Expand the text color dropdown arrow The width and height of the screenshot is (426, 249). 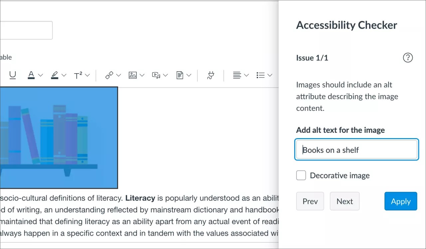(41, 75)
